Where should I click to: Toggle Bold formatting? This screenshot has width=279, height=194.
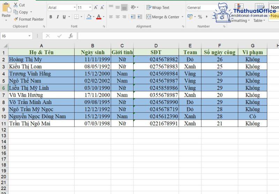51,17
